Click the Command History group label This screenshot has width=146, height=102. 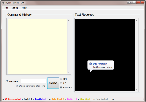pyautogui.click(x=19, y=14)
